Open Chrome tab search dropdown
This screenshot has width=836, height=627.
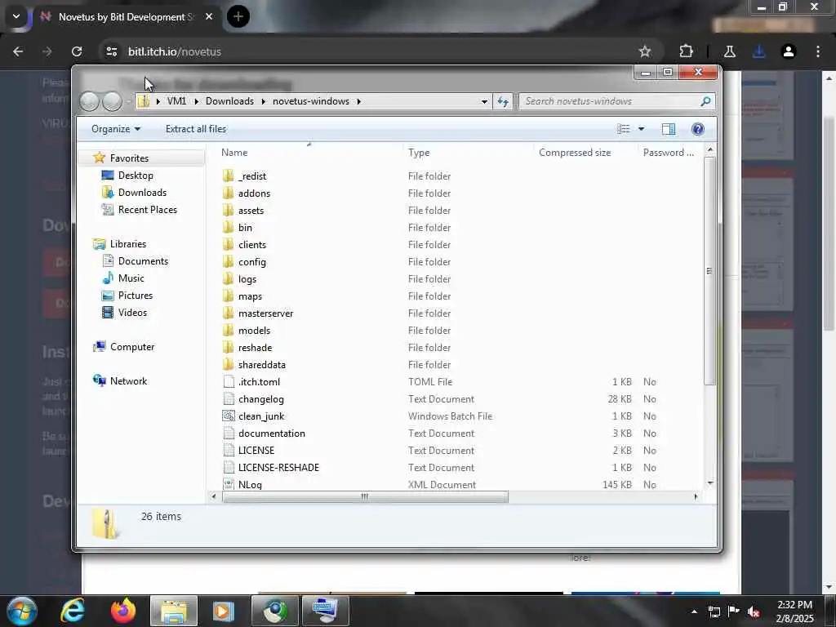click(16, 16)
